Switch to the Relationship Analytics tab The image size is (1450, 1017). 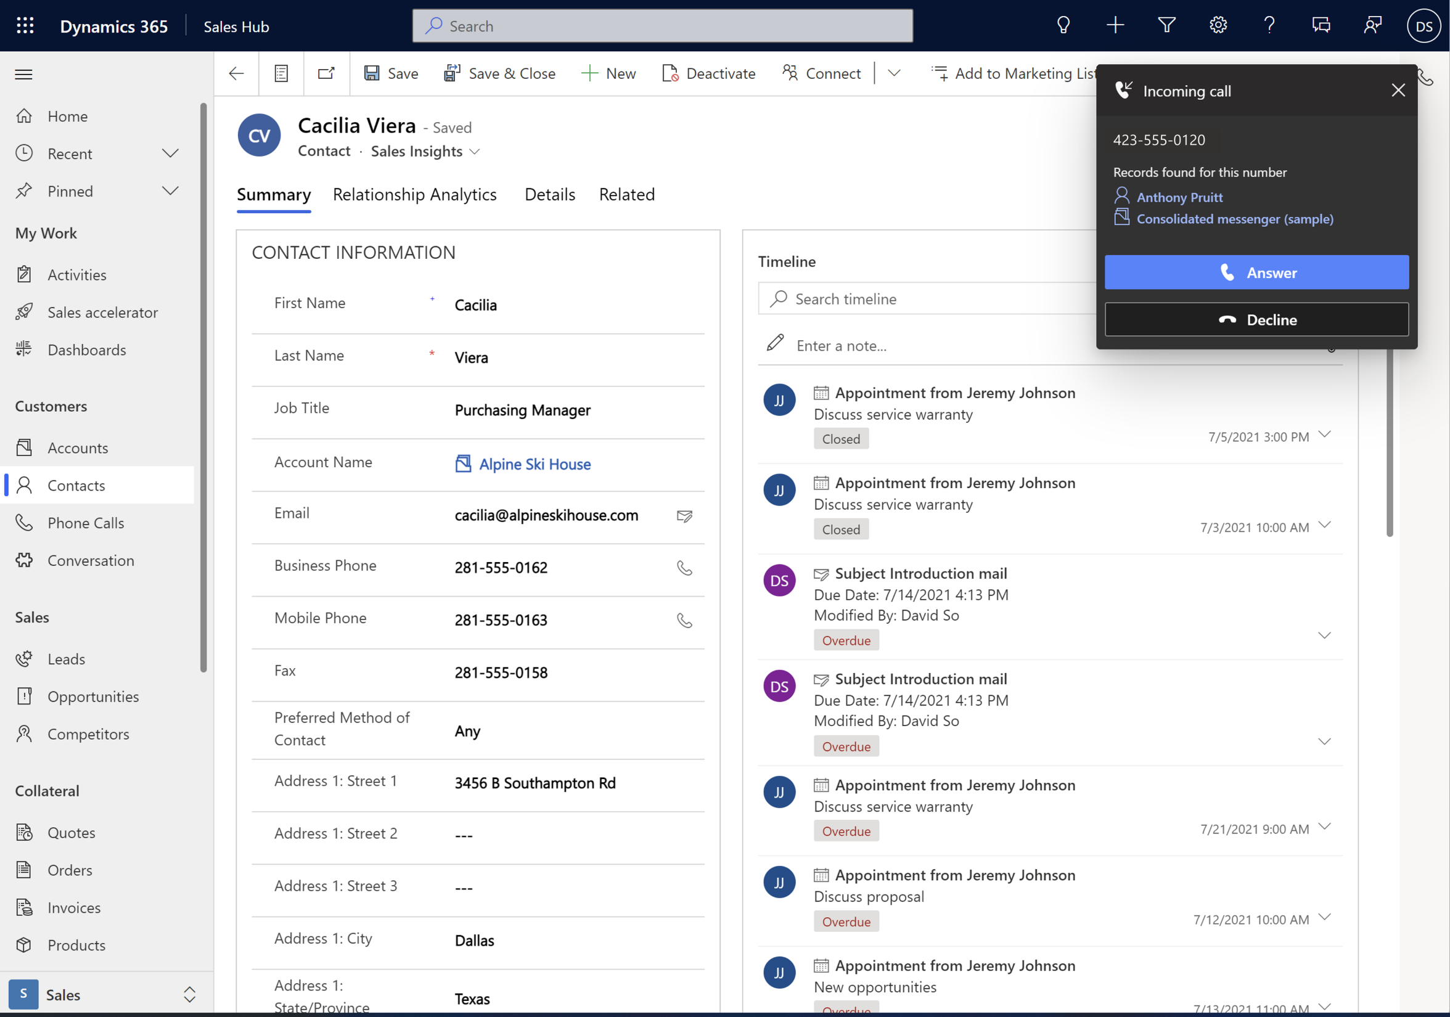tap(416, 194)
